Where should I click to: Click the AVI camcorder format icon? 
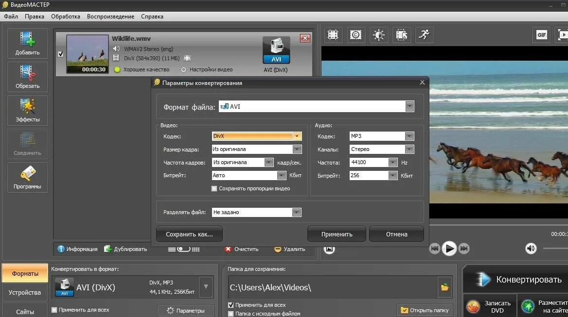(276, 50)
